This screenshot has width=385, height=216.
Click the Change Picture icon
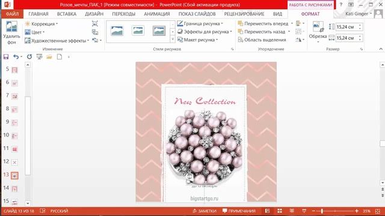(x=95, y=32)
